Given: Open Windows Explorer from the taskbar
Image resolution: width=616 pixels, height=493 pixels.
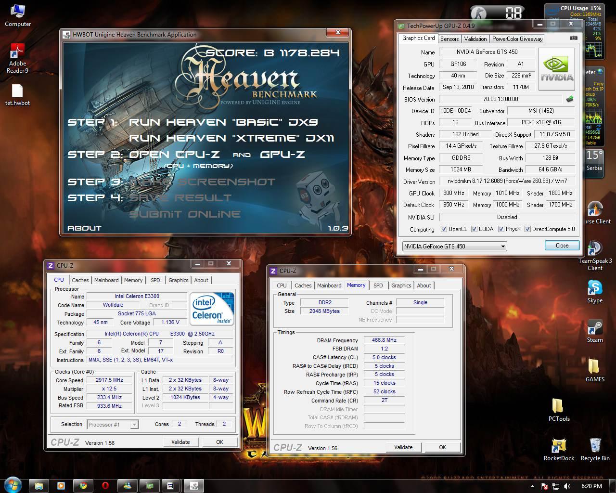Looking at the screenshot, I should tap(39, 486).
